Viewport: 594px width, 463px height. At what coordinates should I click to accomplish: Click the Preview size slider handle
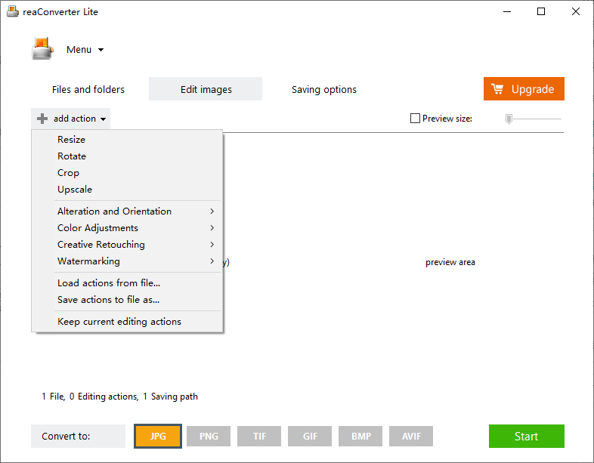(x=509, y=119)
